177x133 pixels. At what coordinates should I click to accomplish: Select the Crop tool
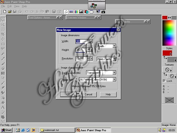[x=3, y=34]
